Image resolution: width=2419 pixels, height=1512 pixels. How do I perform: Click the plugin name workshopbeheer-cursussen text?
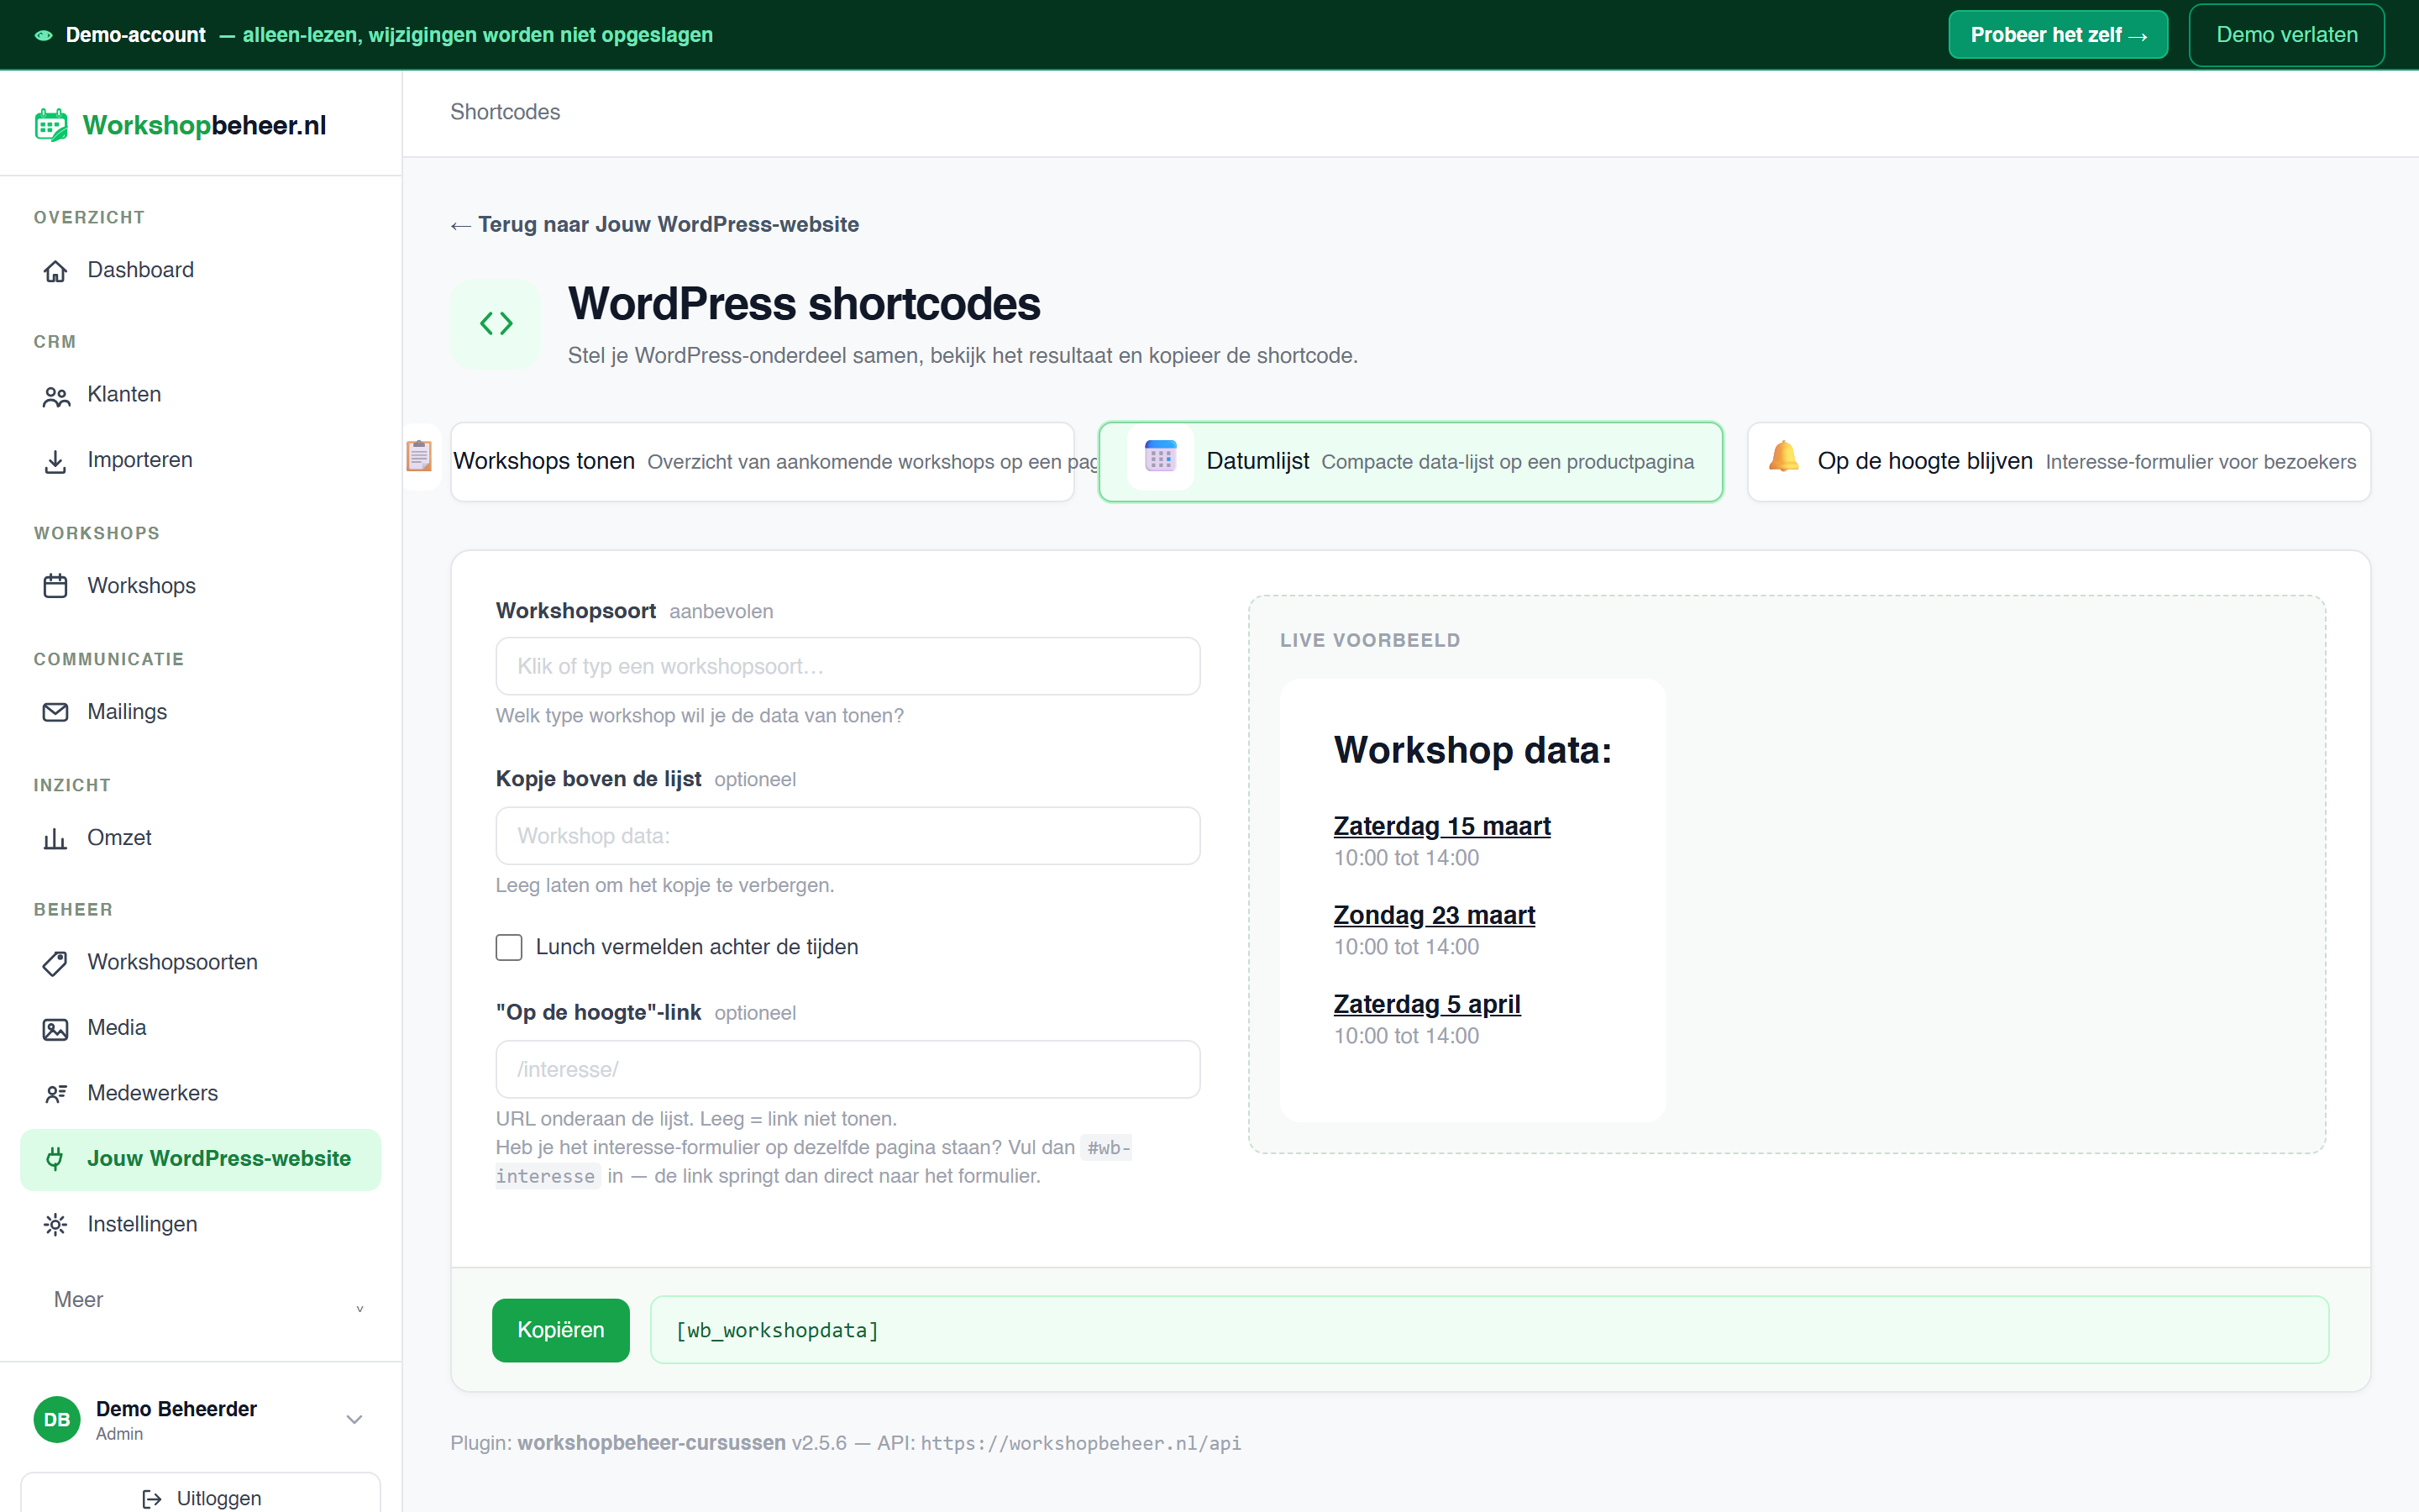click(x=652, y=1443)
